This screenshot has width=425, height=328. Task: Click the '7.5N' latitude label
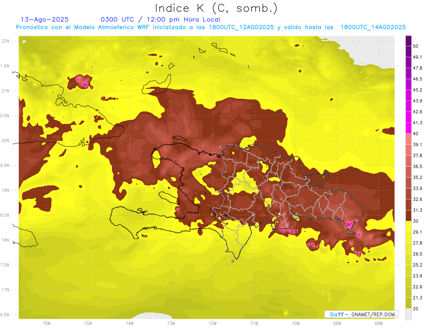[5, 265]
